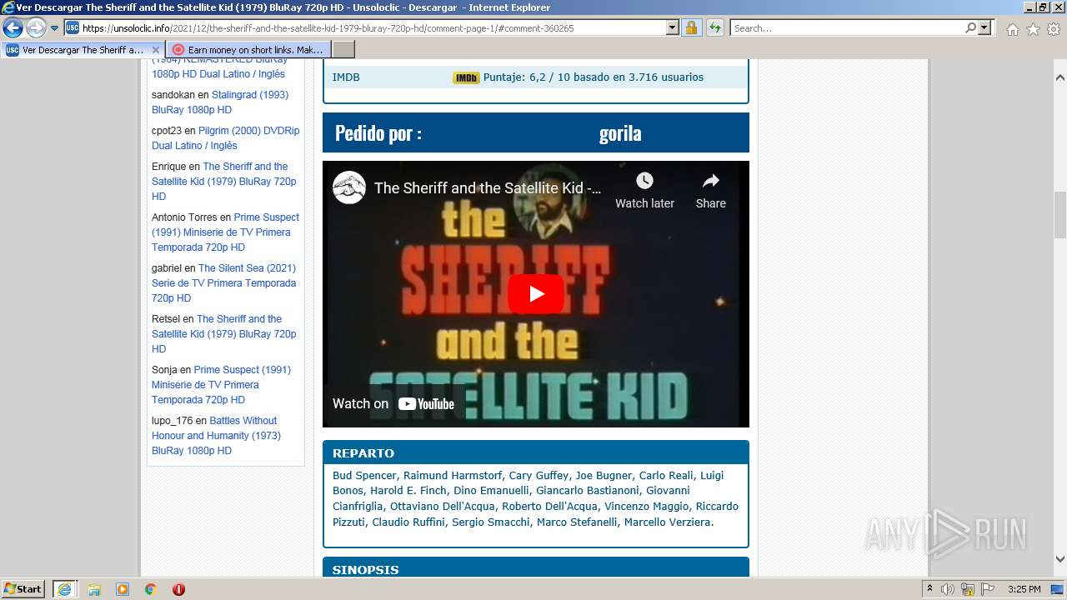Open the recent pages dropdown arrow
The image size is (1067, 600).
[x=55, y=28]
